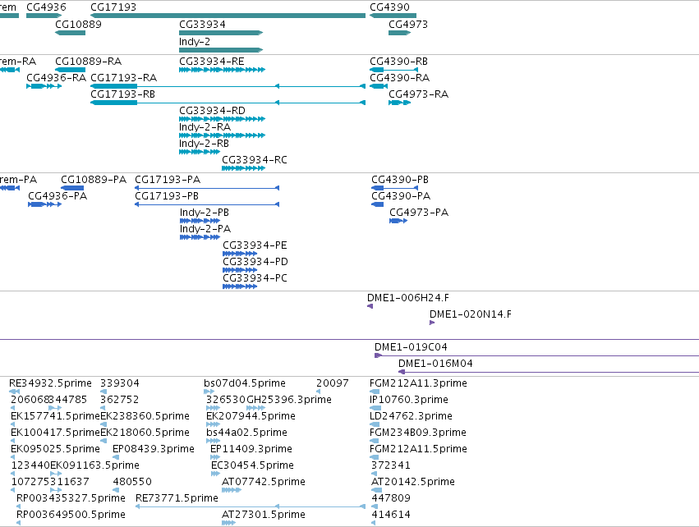
Task: Click the bs44a02.5prime EST label
Action: pyautogui.click(x=246, y=433)
